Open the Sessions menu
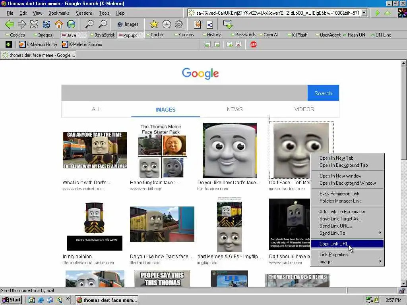The width and height of the screenshot is (407, 305). pyautogui.click(x=84, y=13)
